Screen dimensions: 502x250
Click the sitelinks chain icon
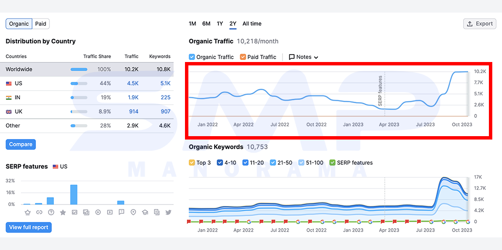coord(39,212)
